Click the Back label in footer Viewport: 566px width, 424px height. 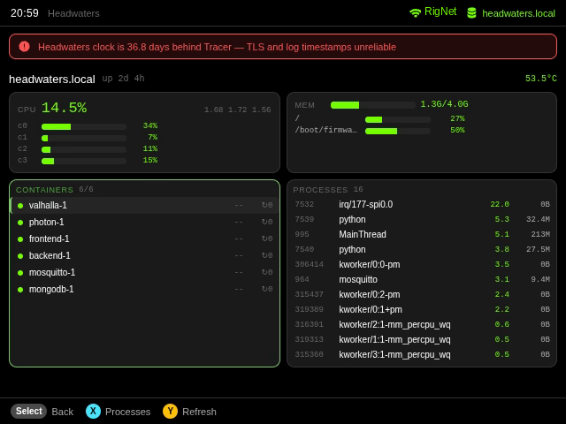[x=63, y=412]
